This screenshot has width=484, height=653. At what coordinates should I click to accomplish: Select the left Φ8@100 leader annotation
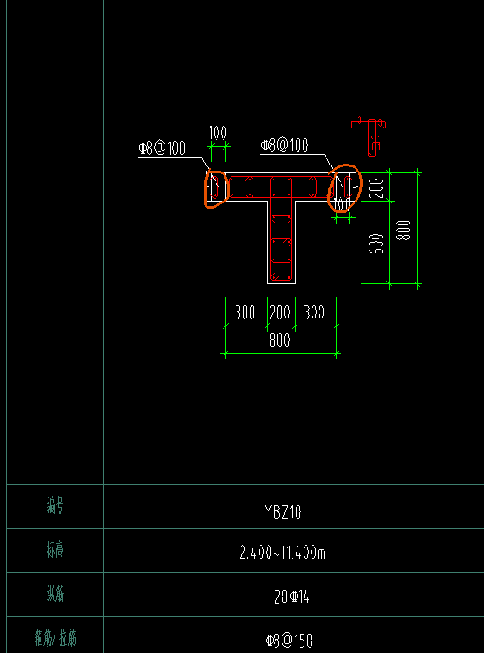162,148
